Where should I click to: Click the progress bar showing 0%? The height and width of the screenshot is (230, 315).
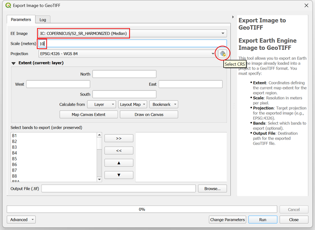point(142,209)
